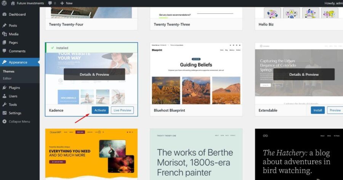Open Media library icon in sidebar
The height and width of the screenshot is (180, 343).
pyautogui.click(x=5, y=34)
